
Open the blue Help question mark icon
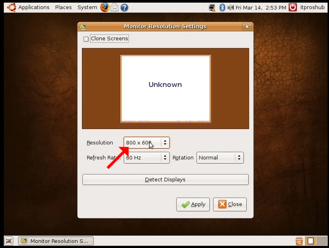pyautogui.click(x=125, y=8)
